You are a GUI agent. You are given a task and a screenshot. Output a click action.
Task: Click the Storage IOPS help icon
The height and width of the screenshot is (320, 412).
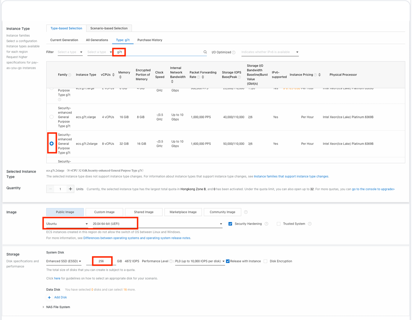click(x=239, y=77)
